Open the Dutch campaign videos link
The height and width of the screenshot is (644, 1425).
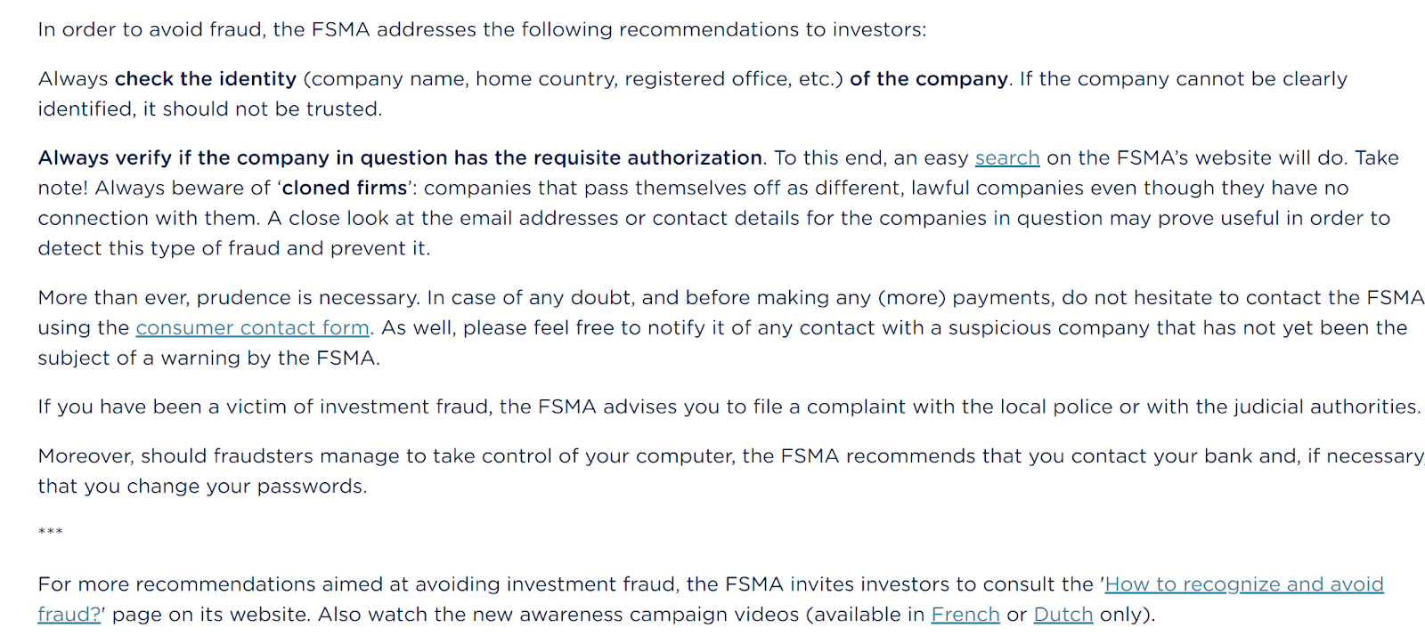tap(1063, 615)
